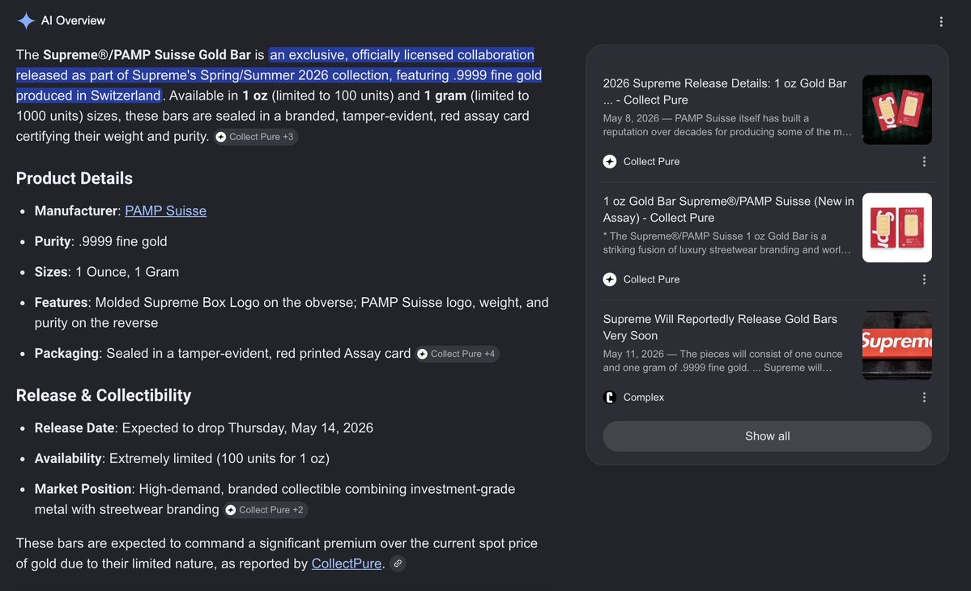Click Collect Pure favicon under 1 oz Gold Bar

coord(609,279)
